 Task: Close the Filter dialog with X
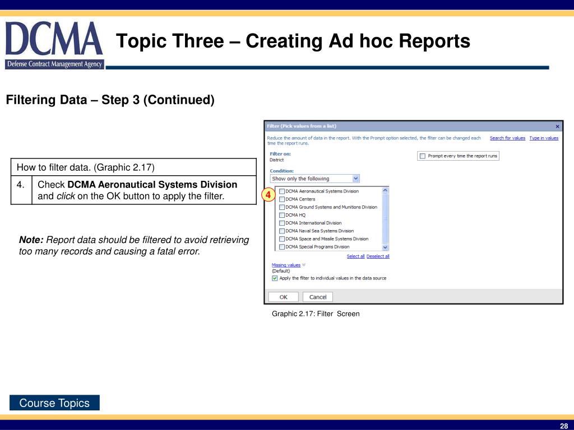pos(557,127)
